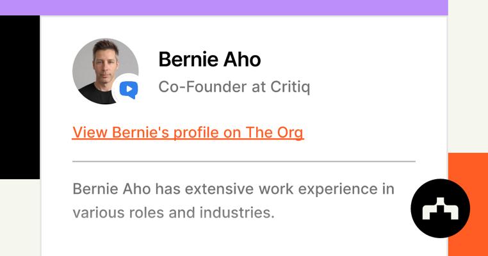
Task: Open the View Bernie's profile link
Action: tap(188, 132)
